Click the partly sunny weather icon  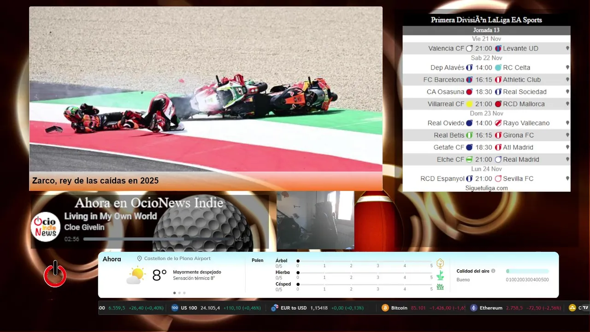[136, 275]
